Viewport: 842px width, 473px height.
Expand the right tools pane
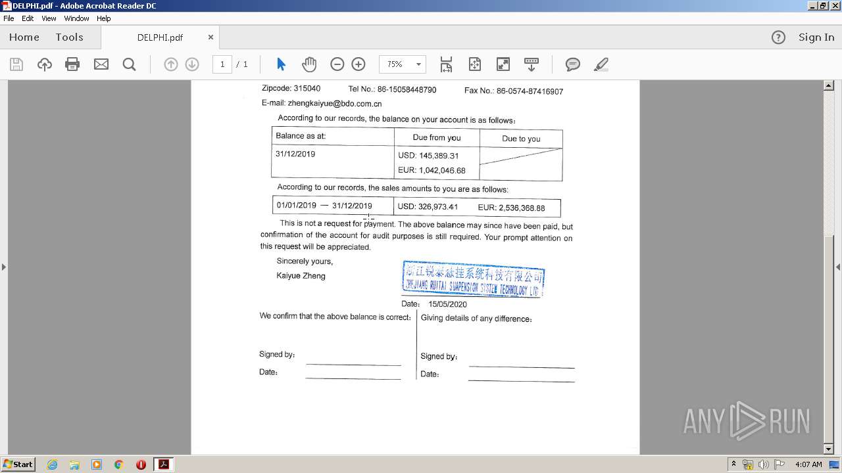pos(838,267)
